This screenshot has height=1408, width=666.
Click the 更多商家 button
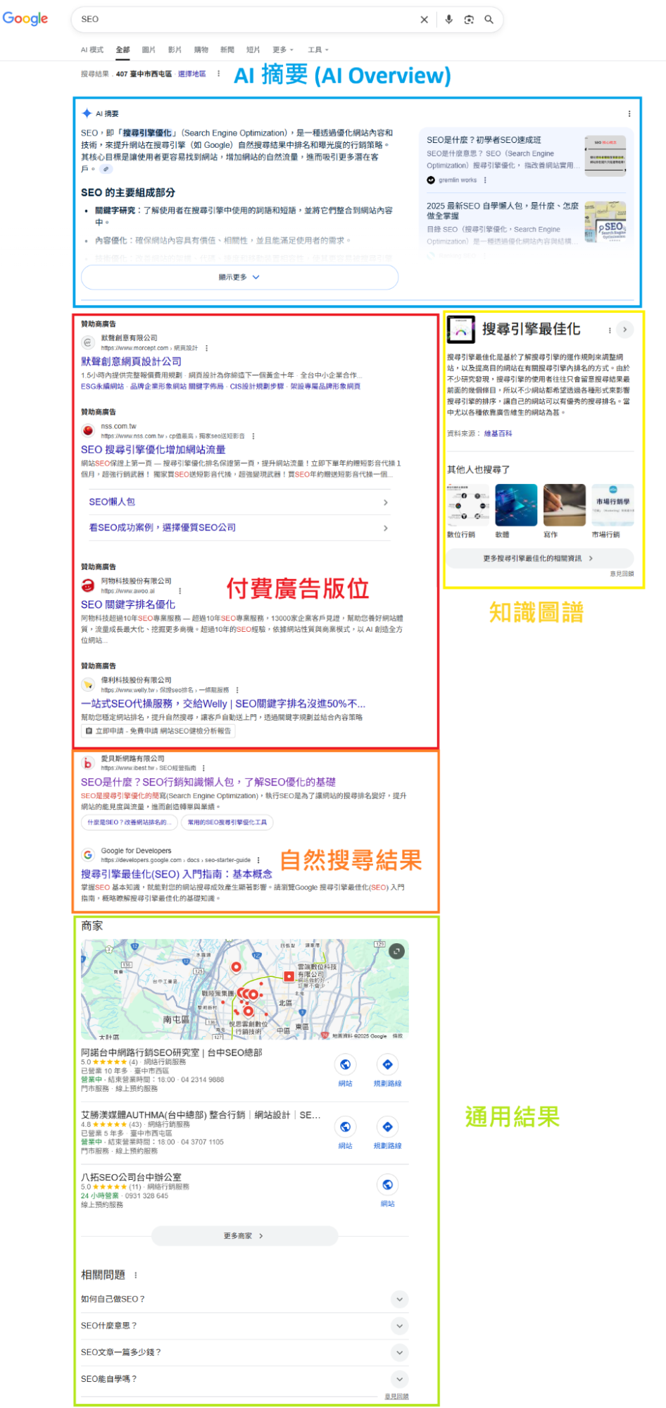point(244,1236)
